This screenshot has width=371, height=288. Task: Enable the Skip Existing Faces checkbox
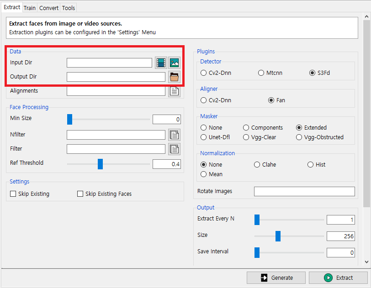[80, 194]
